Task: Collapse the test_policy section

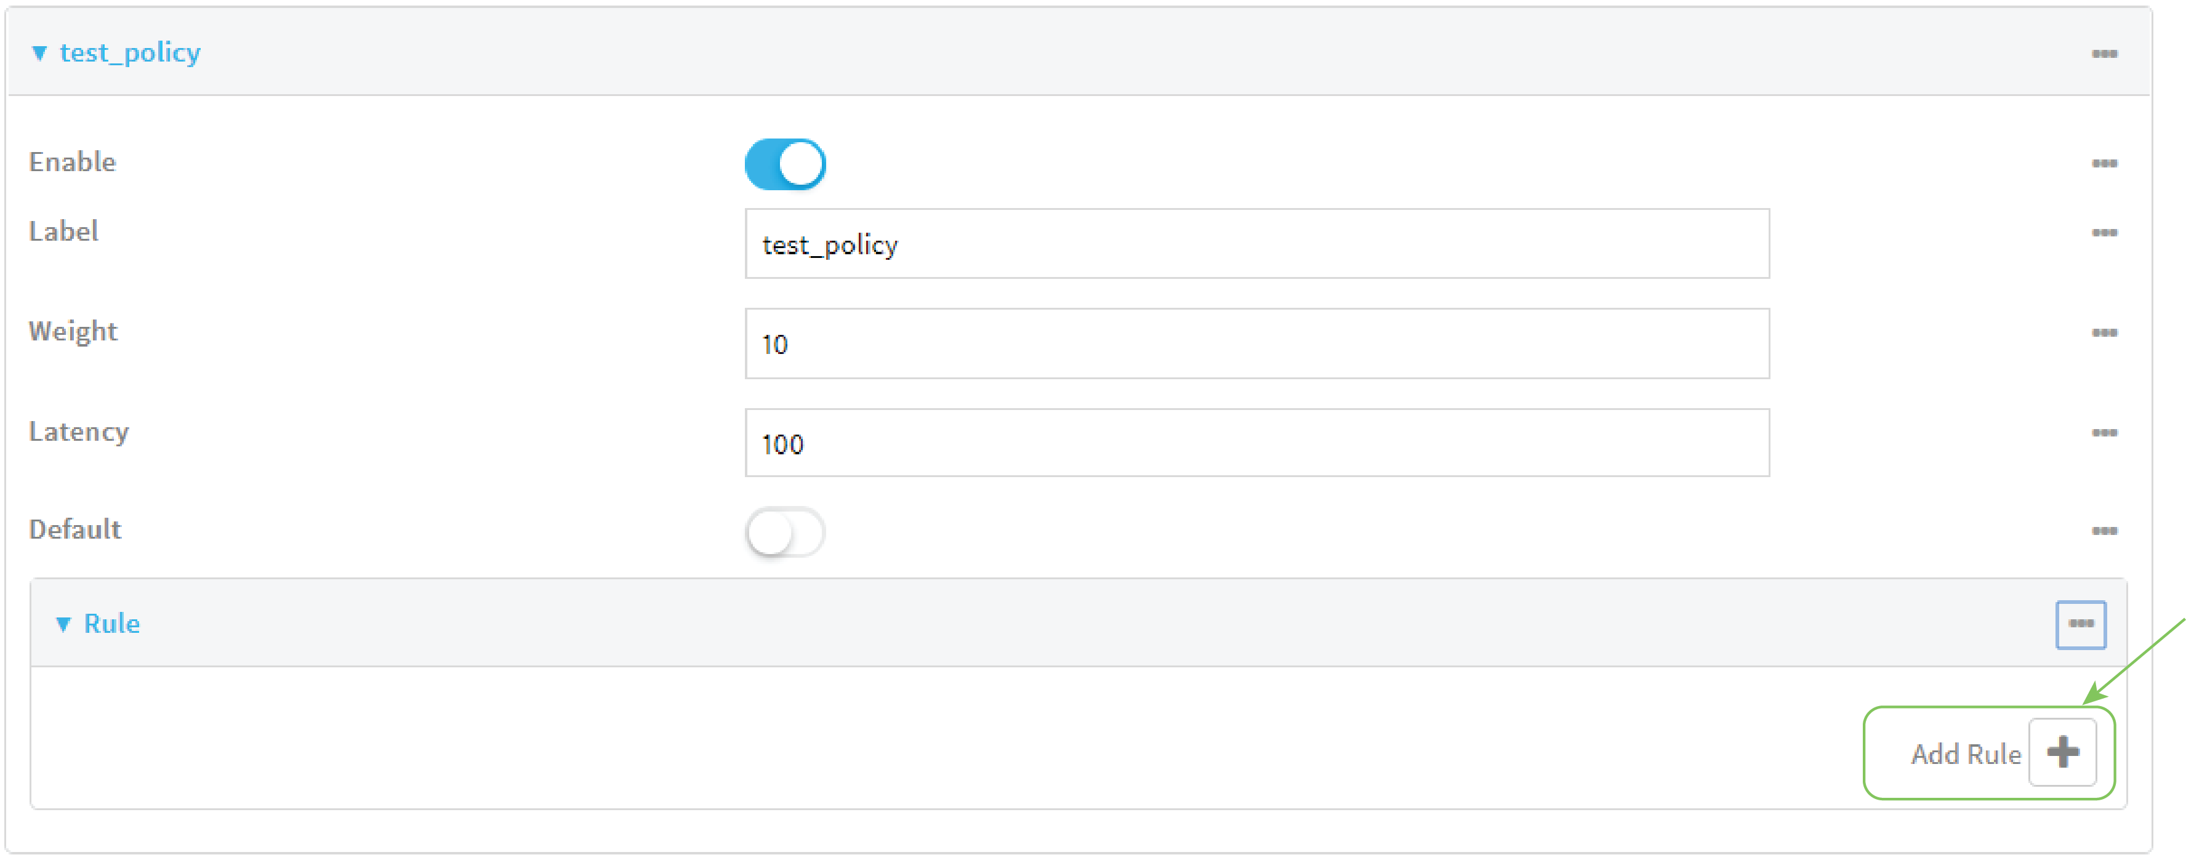Action: pos(39,53)
